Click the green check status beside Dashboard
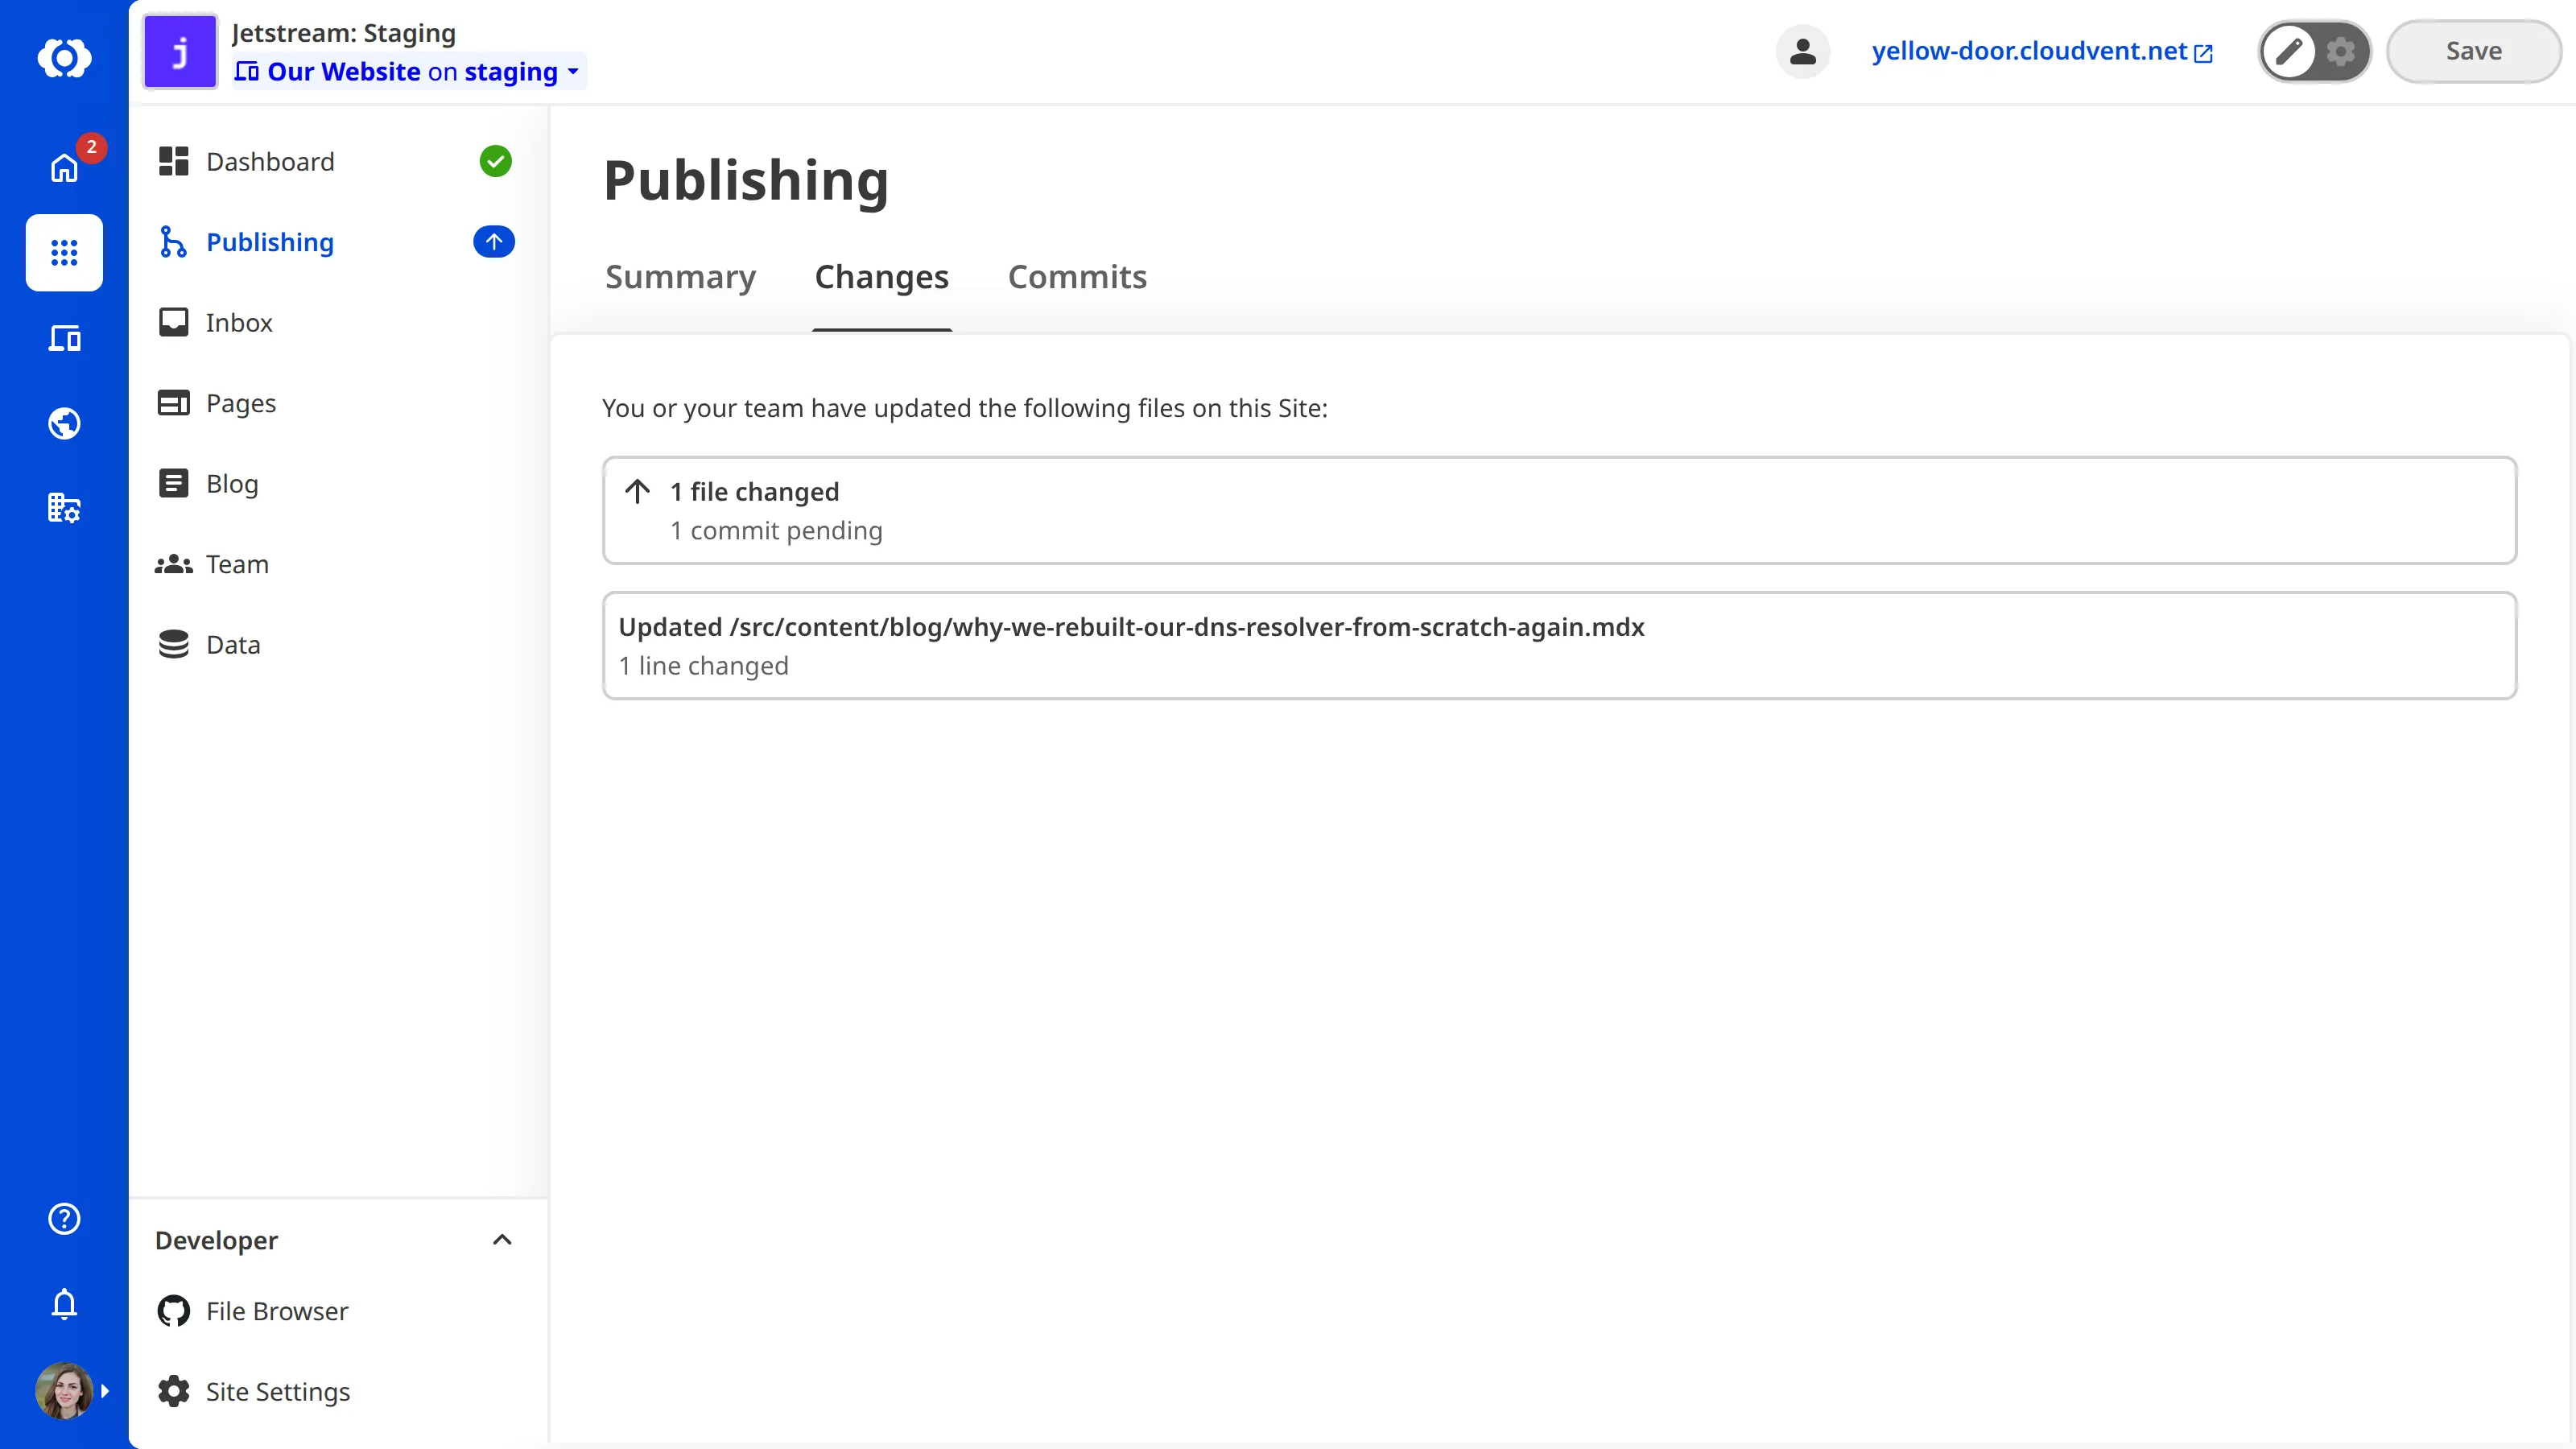2576x1449 pixels. pos(495,161)
